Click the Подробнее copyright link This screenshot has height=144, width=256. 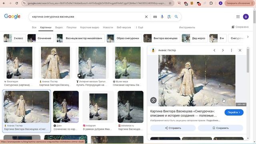213,120
